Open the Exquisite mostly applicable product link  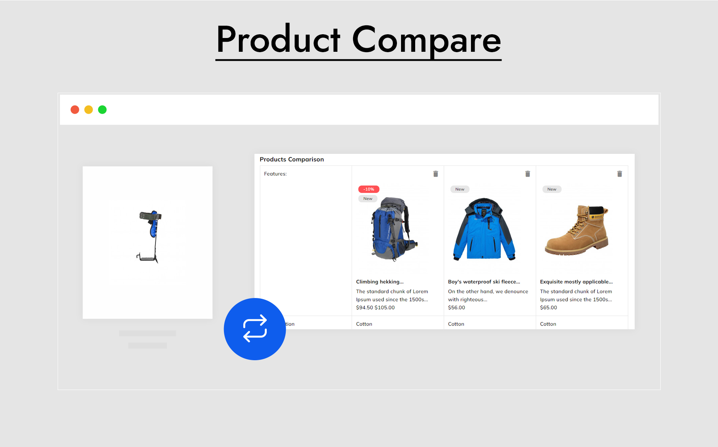click(x=576, y=282)
